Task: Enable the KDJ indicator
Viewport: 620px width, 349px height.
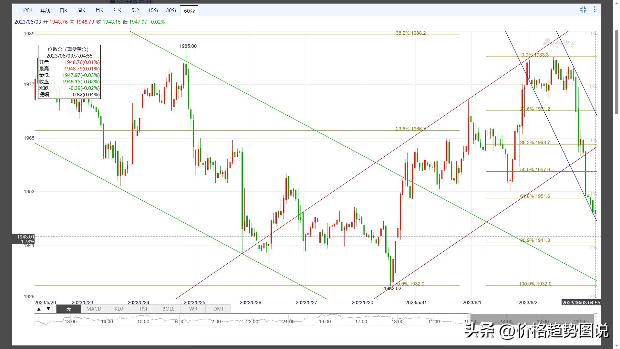Action: coord(119,309)
